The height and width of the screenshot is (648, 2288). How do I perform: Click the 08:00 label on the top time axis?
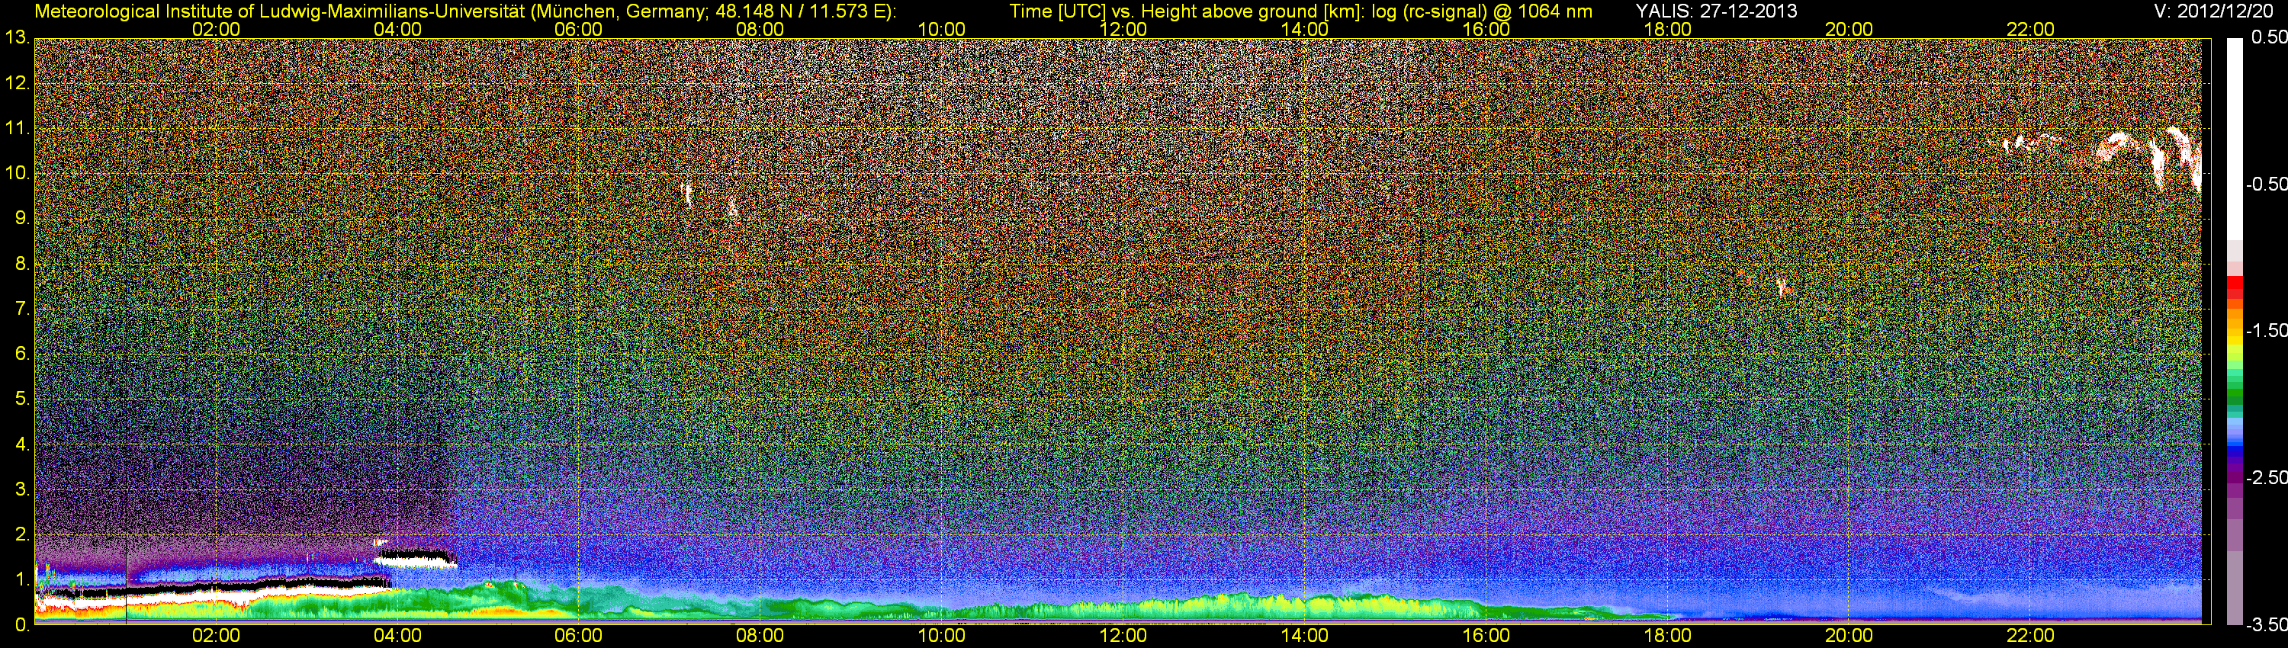760,29
